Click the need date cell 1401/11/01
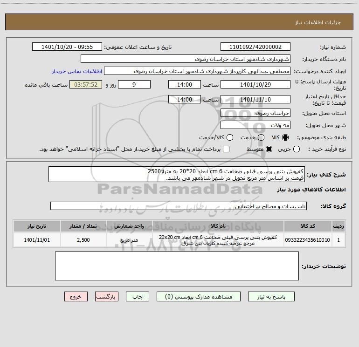 pyautogui.click(x=37, y=240)
